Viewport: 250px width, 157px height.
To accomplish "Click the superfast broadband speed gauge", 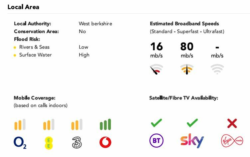I will click(187, 69).
